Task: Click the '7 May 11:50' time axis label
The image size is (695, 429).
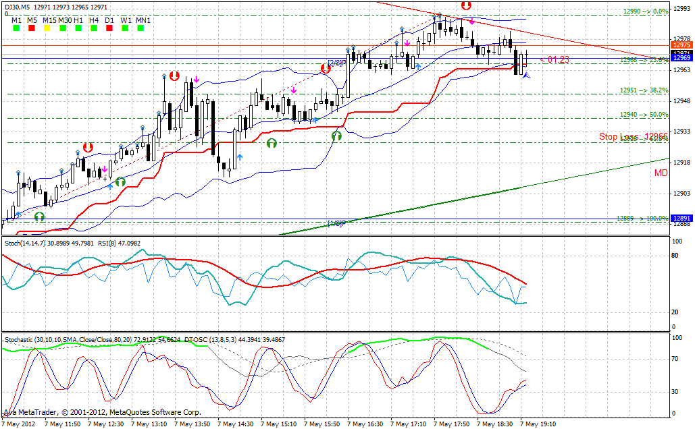Action: (x=63, y=424)
